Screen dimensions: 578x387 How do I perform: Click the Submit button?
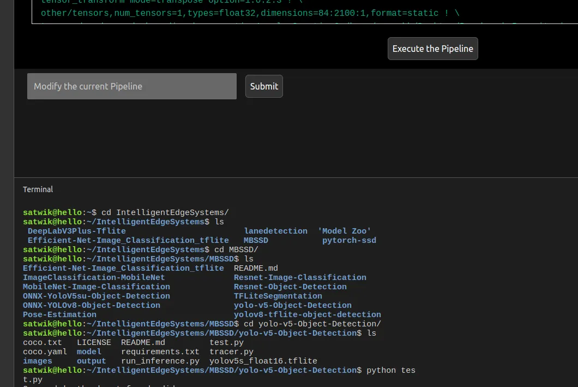coord(264,86)
